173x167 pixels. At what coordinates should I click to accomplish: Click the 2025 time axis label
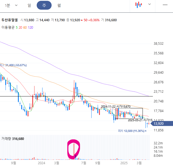pyautogui.click(x=124, y=163)
